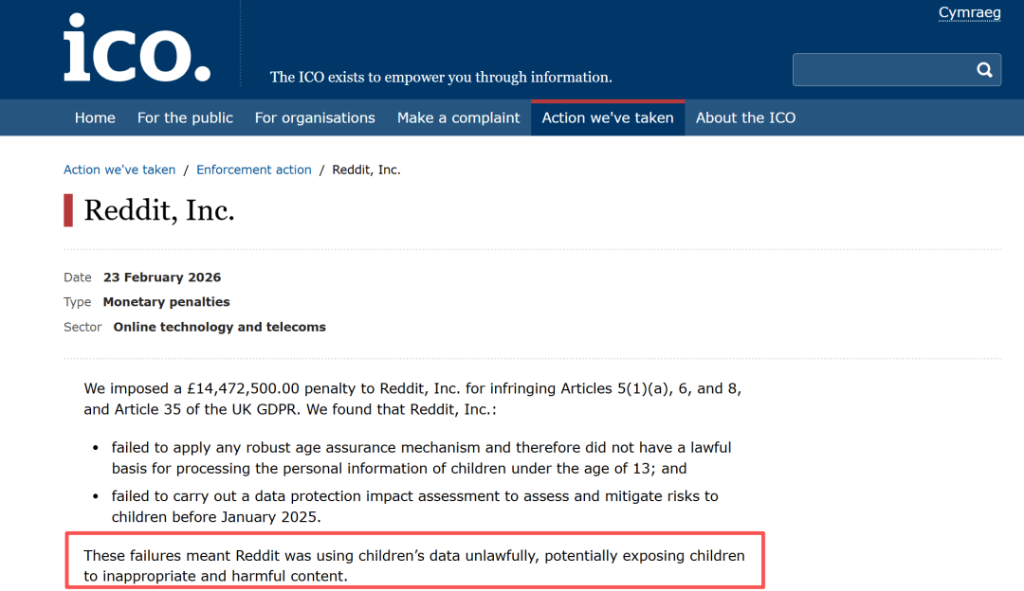Click Online technology and telecoms sector

(x=219, y=327)
